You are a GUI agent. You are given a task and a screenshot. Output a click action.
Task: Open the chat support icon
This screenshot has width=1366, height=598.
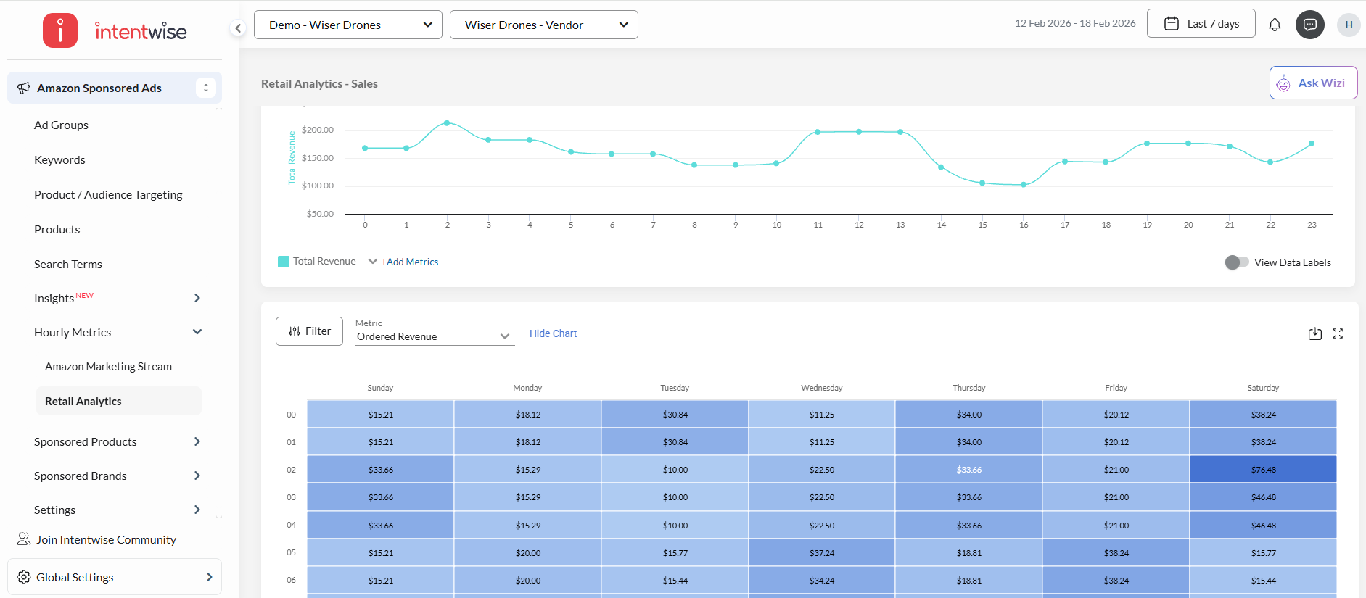1310,25
